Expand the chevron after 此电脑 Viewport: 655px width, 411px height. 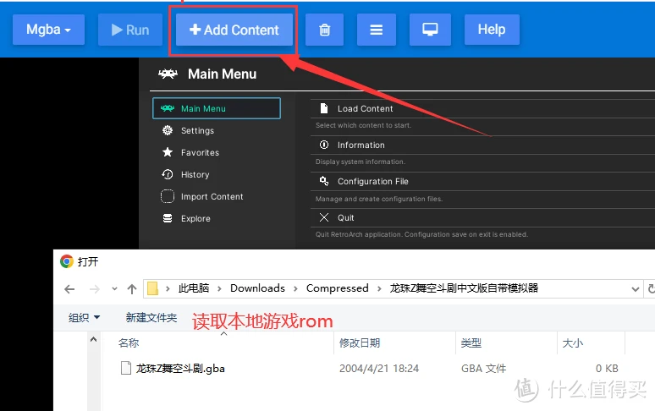pyautogui.click(x=219, y=288)
